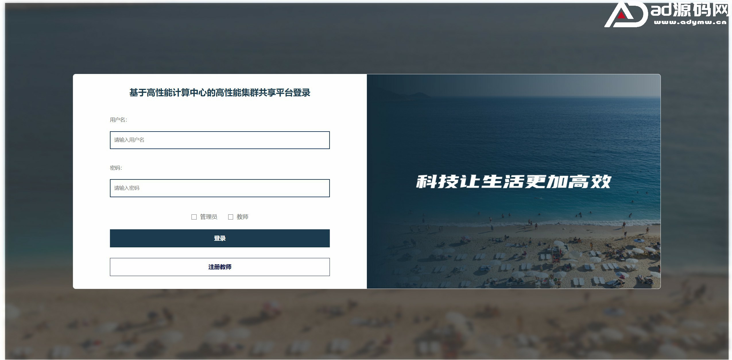Focus the 请输入密码 password field
The height and width of the screenshot is (360, 732).
(220, 188)
